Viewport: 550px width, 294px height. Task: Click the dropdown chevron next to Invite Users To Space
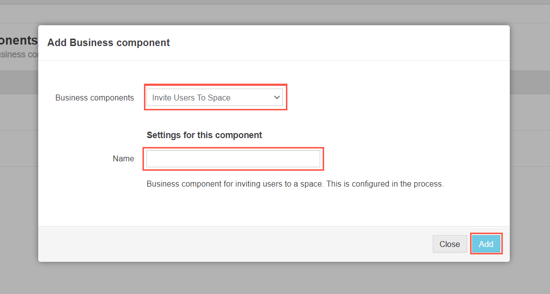(x=276, y=97)
